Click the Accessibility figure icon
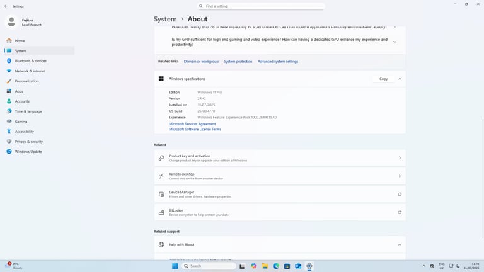The height and width of the screenshot is (272, 484). tap(9, 132)
